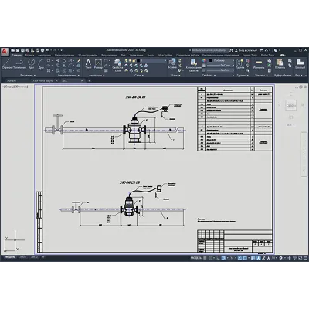Screen dimensions: 309x309
Task: Click the red AutoCAD application menu button
Action: [5, 52]
